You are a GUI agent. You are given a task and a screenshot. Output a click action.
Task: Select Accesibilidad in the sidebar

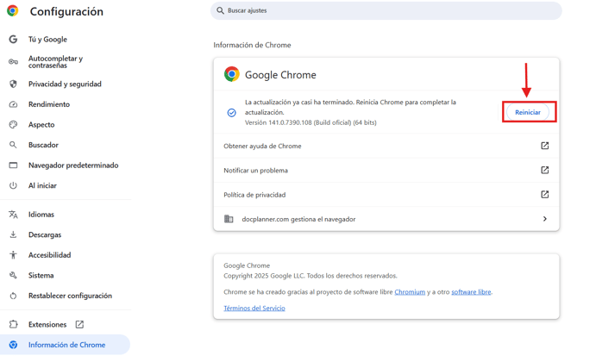coord(49,255)
